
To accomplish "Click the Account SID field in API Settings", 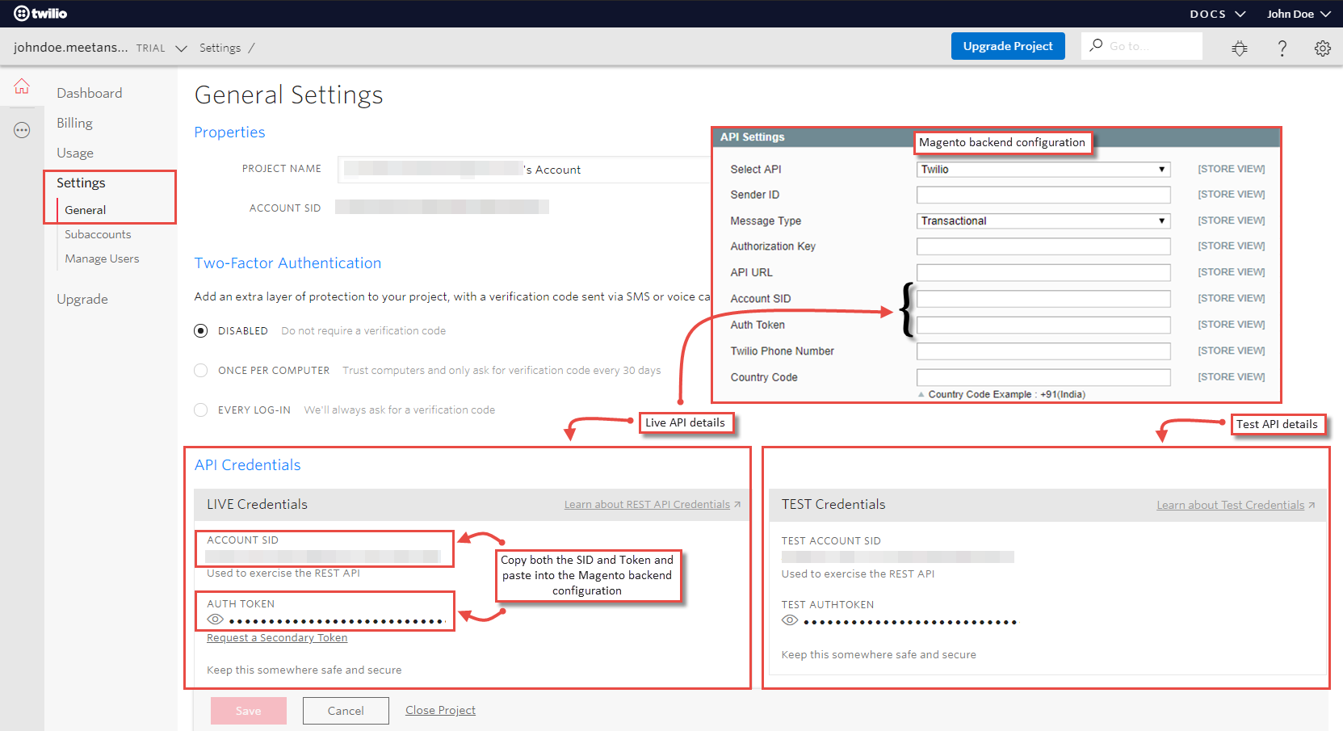I will click(1043, 299).
